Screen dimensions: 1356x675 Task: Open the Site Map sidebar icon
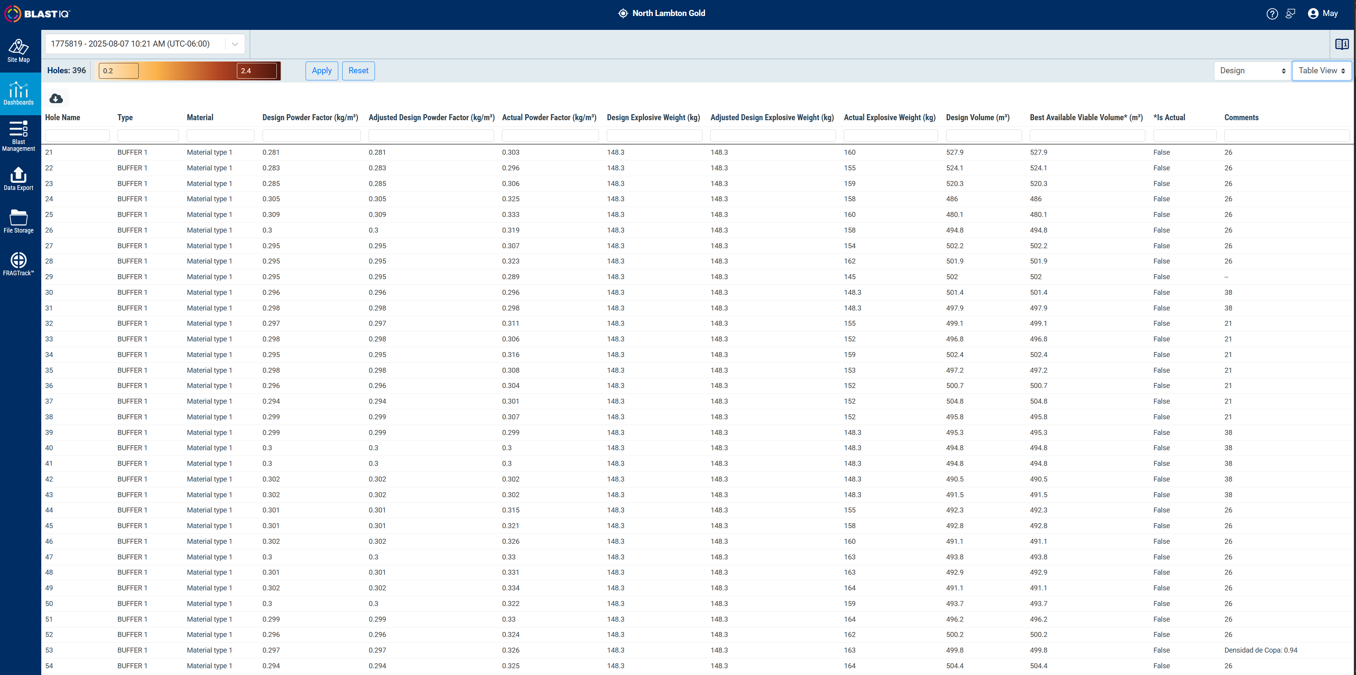click(x=18, y=51)
